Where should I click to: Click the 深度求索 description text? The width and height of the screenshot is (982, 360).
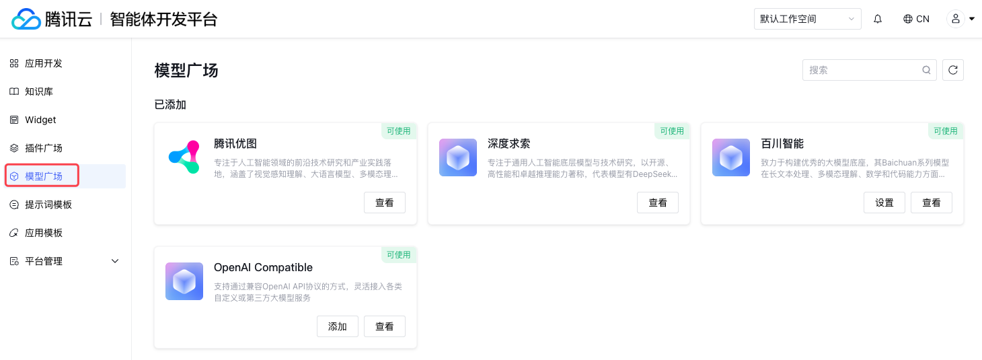tap(582, 168)
